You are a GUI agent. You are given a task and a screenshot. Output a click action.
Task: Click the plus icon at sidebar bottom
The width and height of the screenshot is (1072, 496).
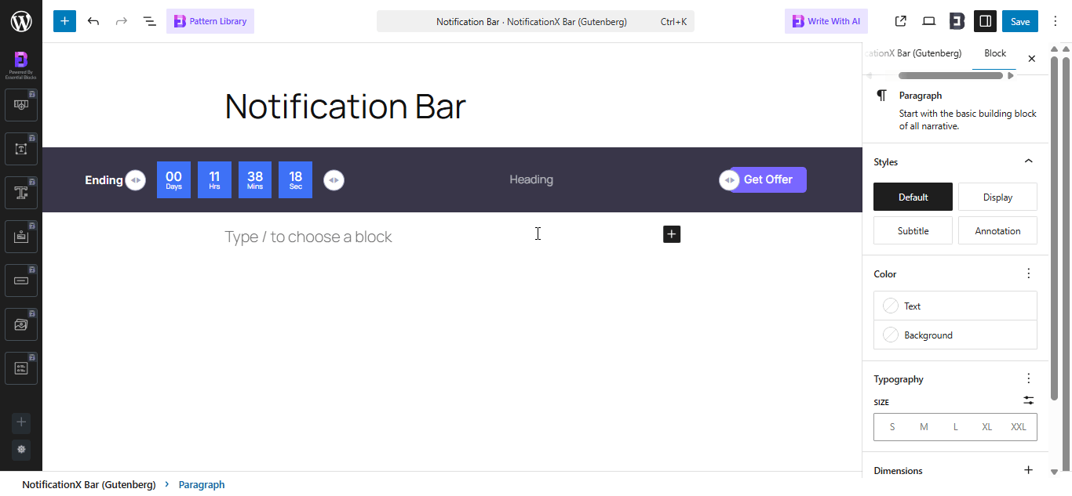(21, 422)
